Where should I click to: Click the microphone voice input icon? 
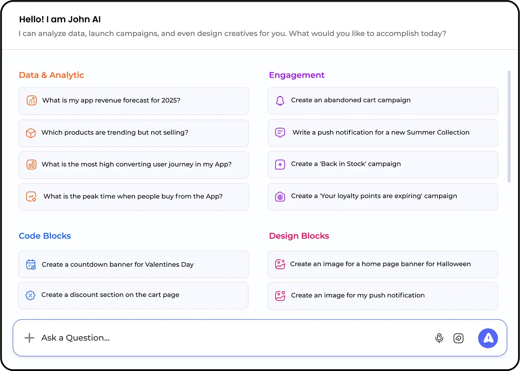[x=439, y=338]
